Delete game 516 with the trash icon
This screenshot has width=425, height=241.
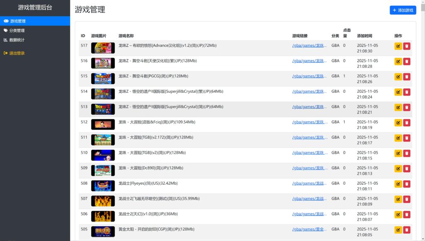(x=406, y=61)
